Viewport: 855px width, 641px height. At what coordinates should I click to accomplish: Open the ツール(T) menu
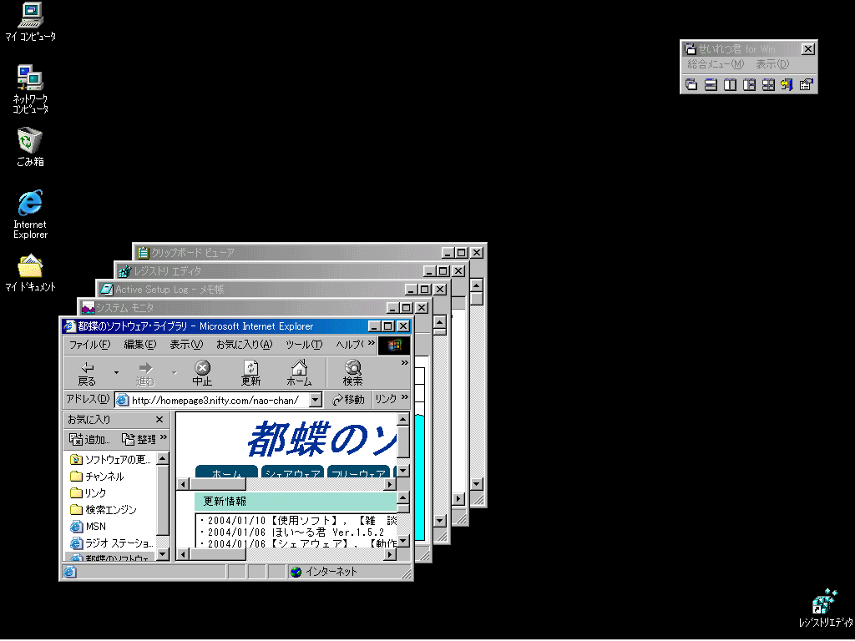click(304, 345)
